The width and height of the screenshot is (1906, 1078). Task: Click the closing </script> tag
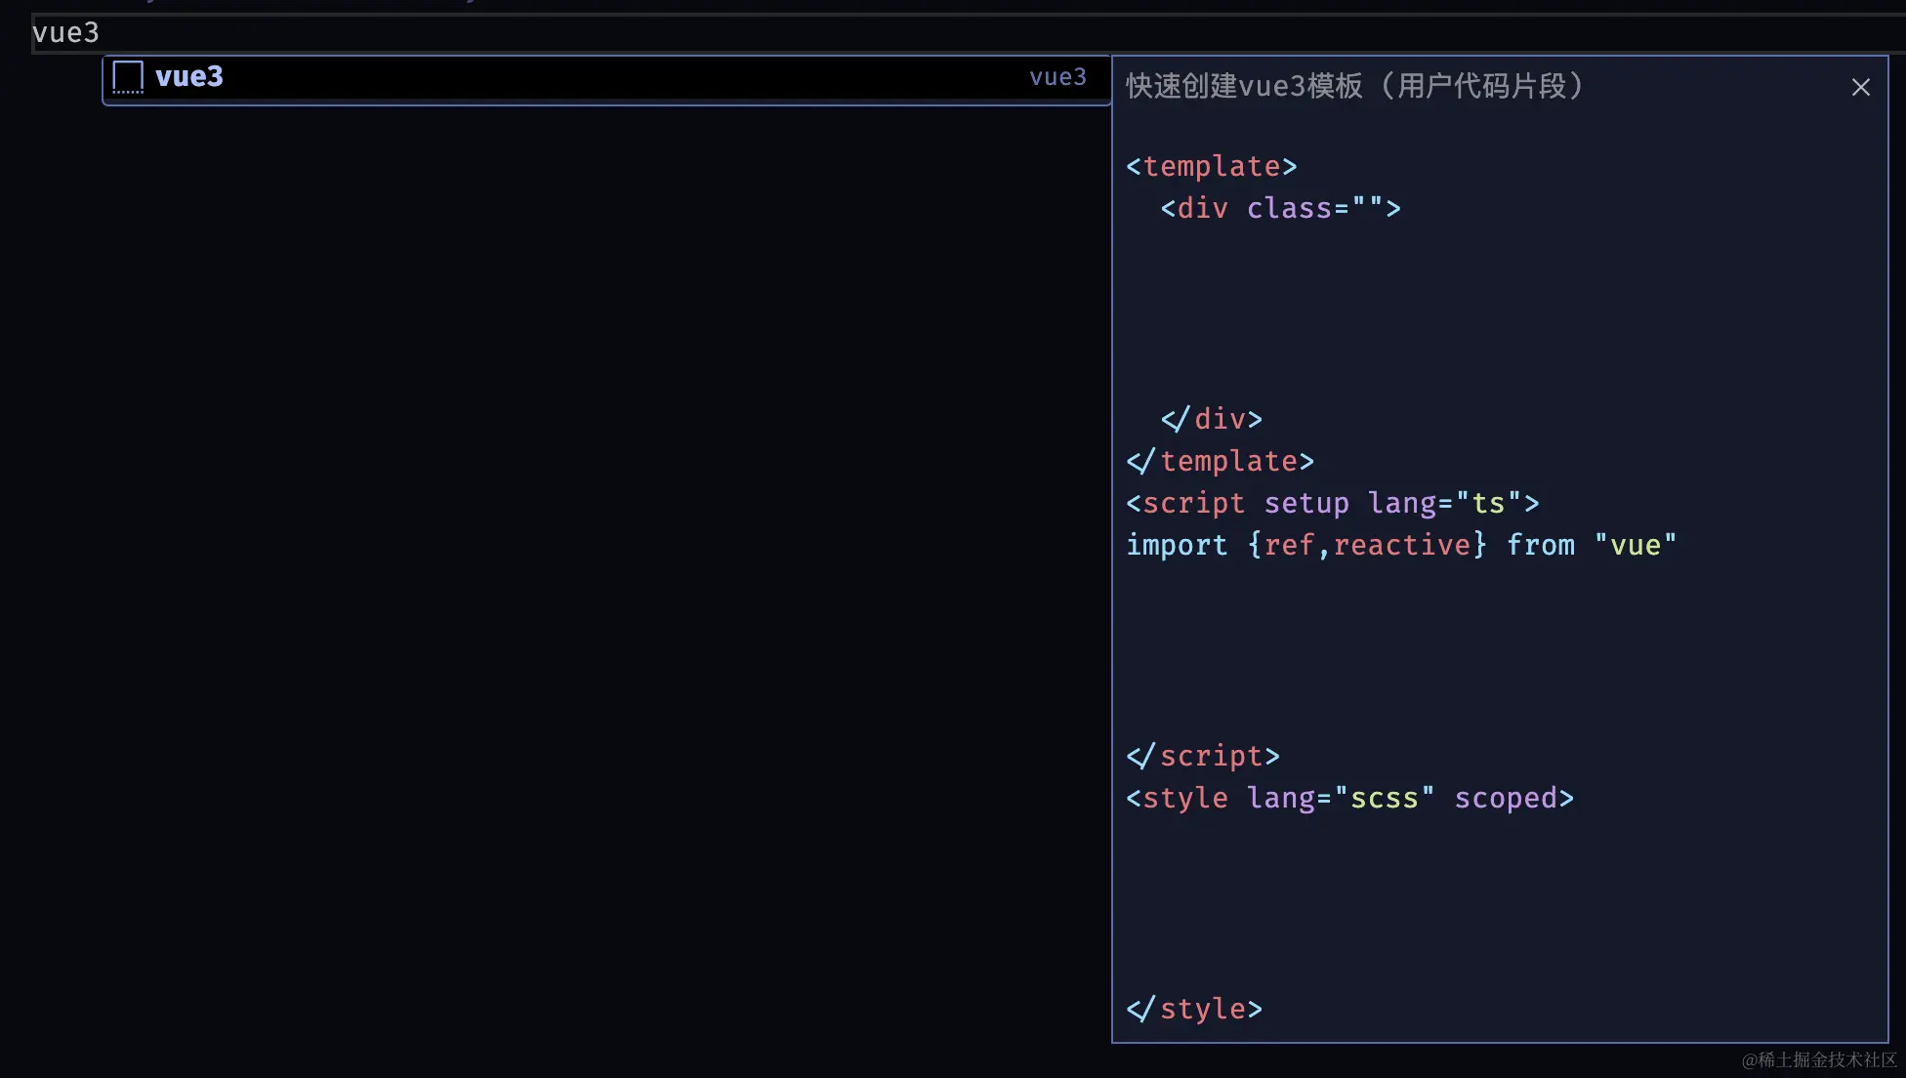1203,755
